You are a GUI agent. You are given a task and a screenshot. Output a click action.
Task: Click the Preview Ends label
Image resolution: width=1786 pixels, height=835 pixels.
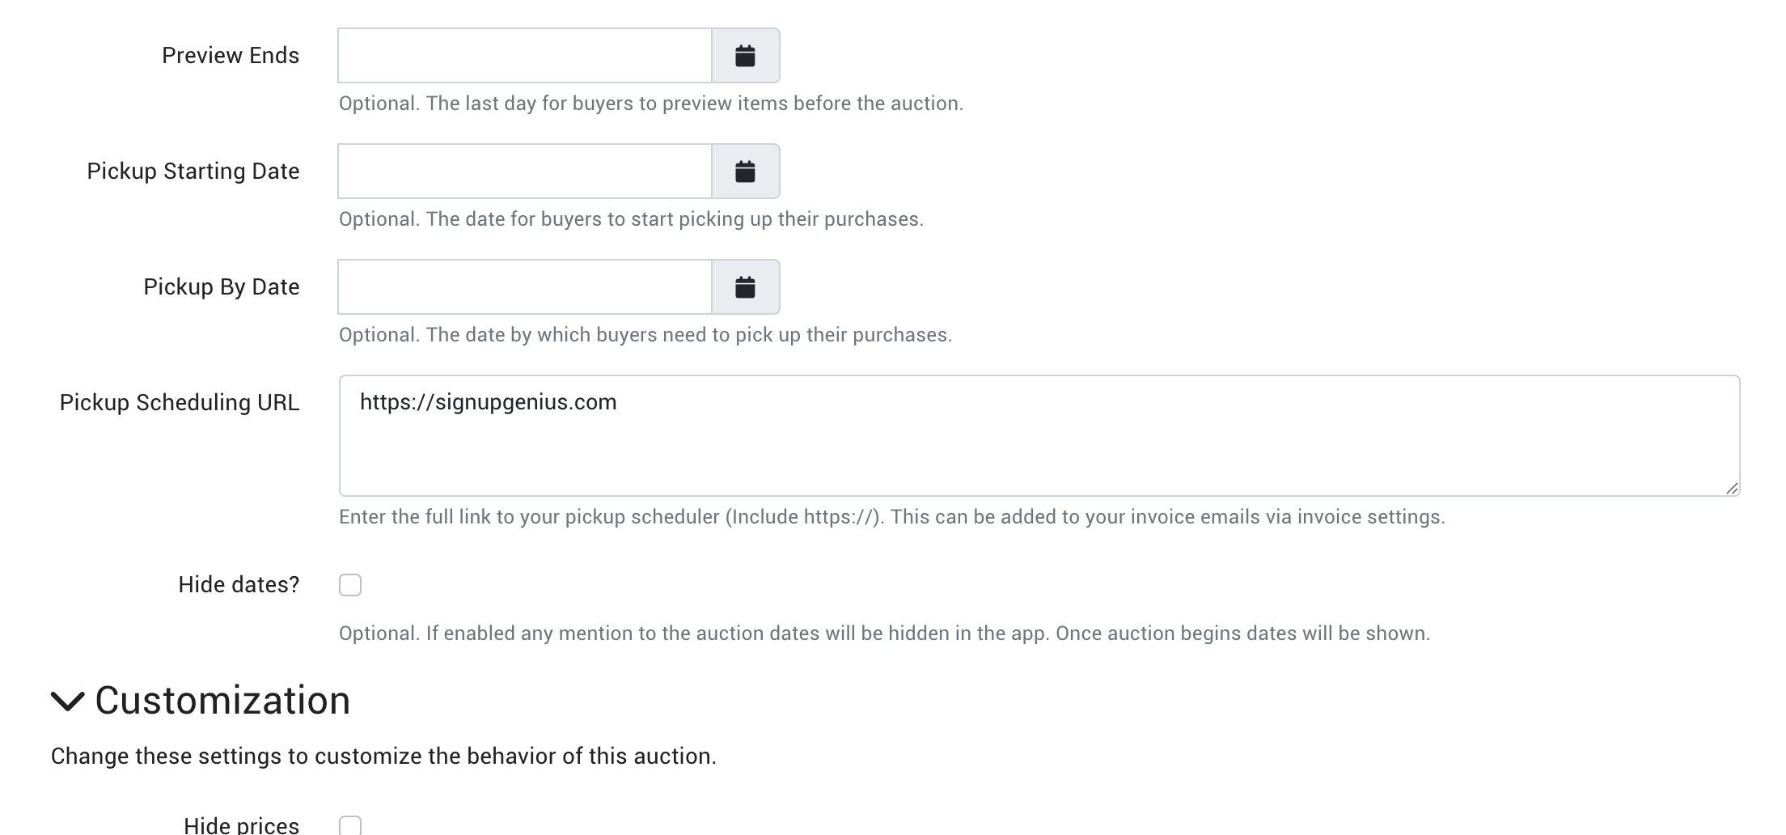coord(231,56)
